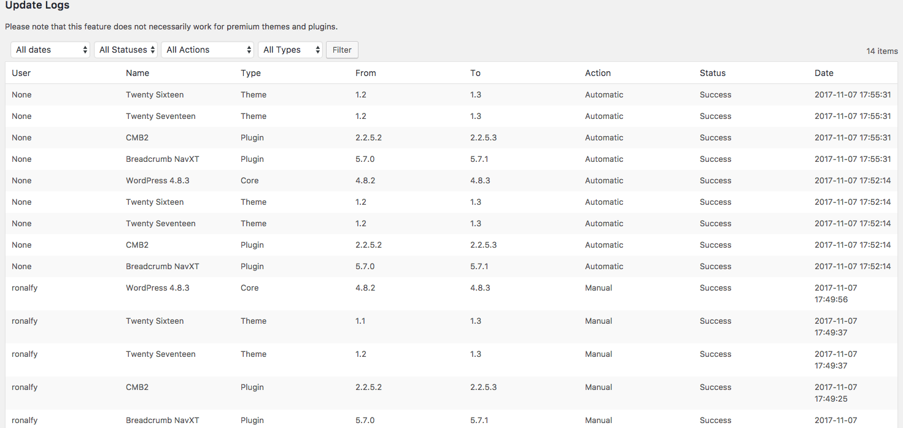Open the All dates dropdown
The image size is (903, 428).
[50, 50]
